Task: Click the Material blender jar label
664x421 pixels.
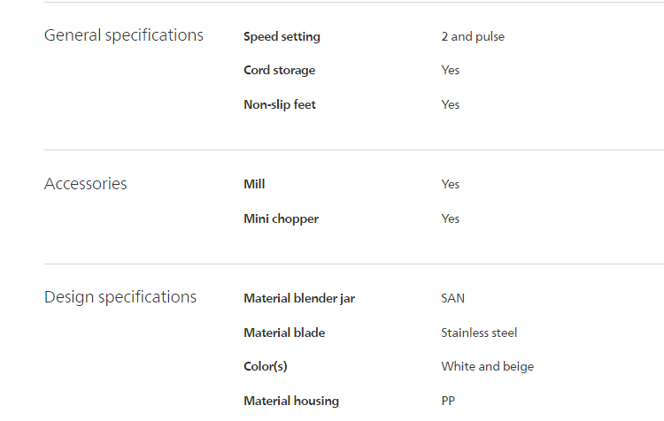Action: (298, 298)
